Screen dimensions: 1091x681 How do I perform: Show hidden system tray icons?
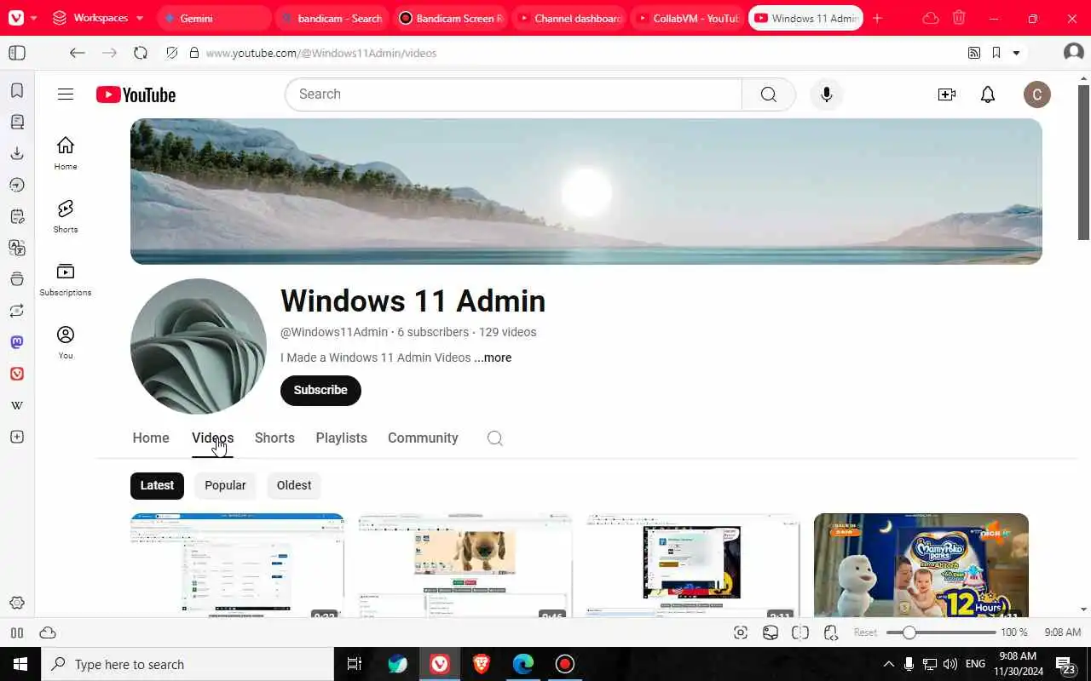(888, 664)
